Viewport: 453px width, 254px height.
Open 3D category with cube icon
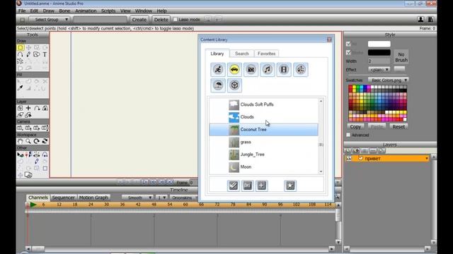234,85
